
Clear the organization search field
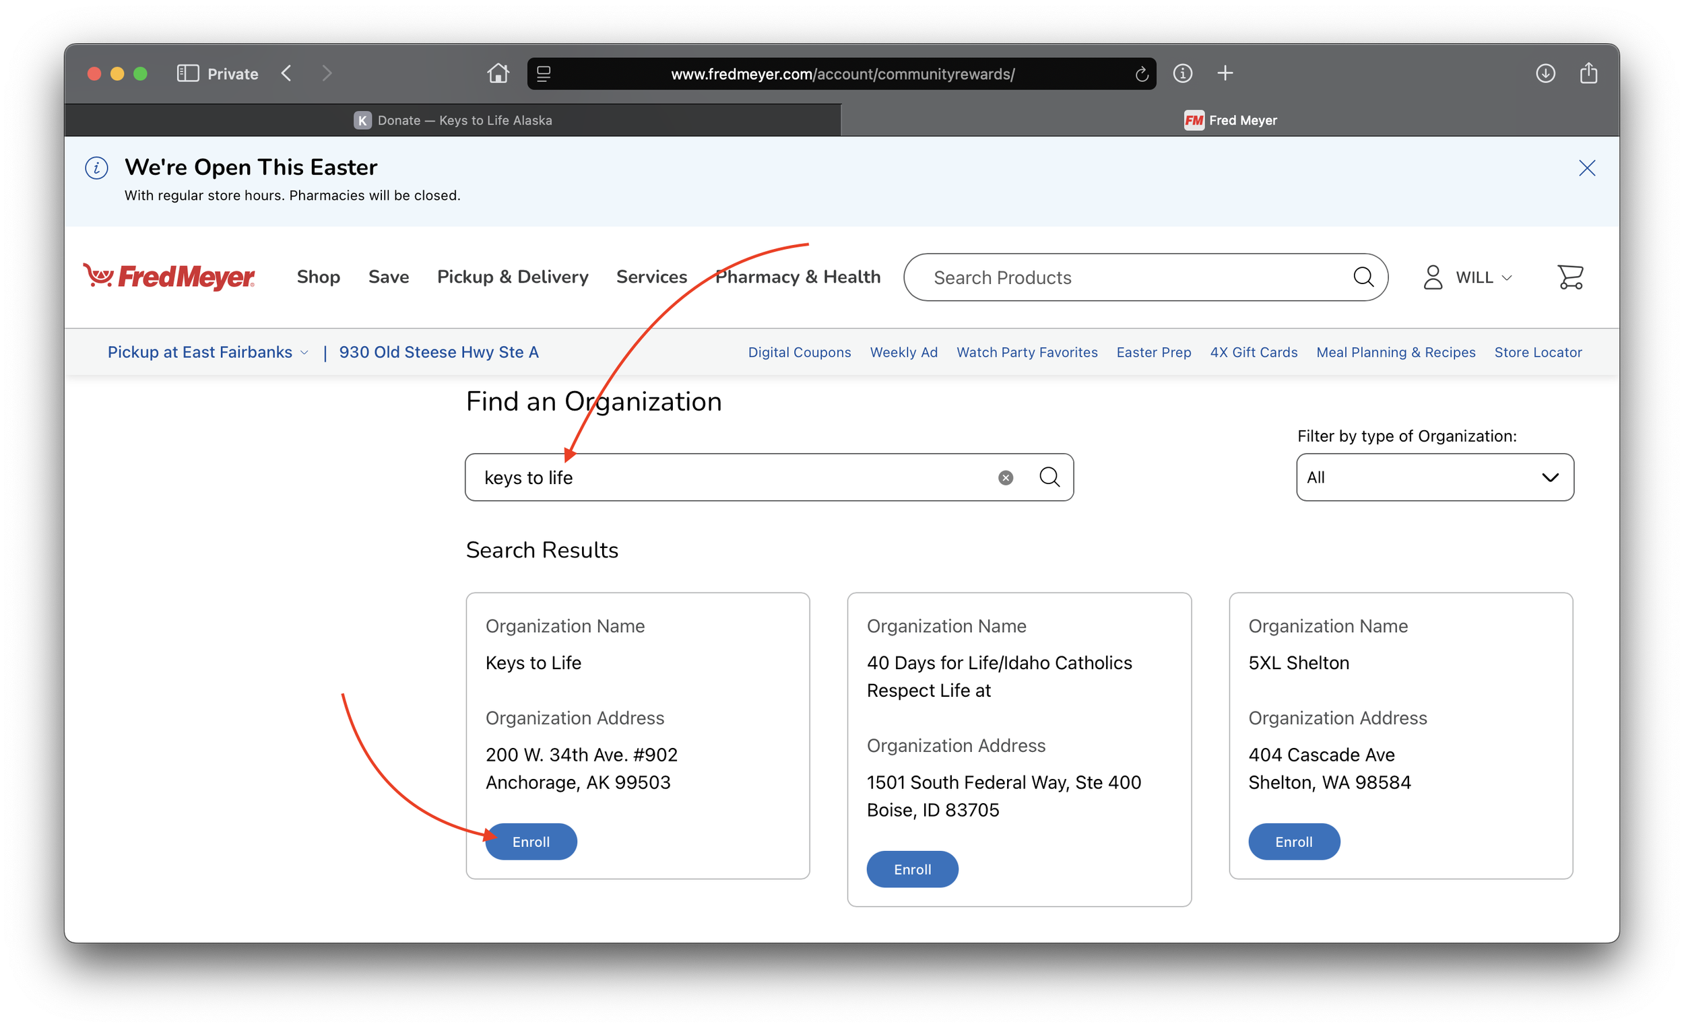tap(1005, 478)
